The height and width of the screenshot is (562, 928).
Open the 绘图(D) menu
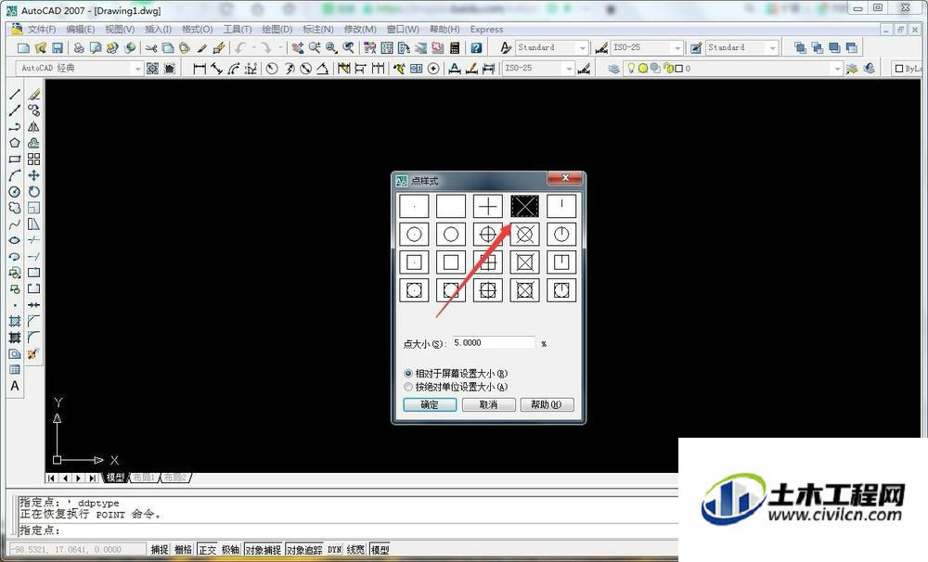(x=277, y=29)
